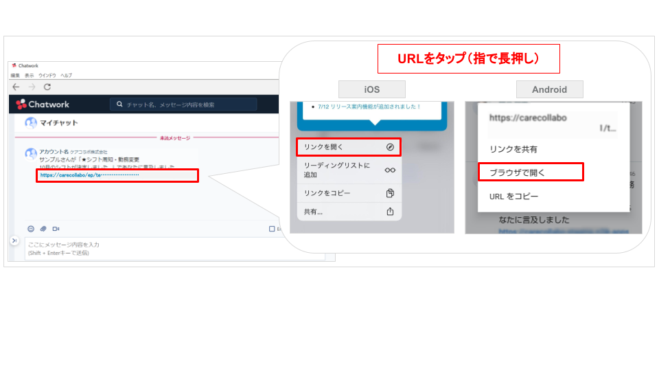
Task: Open the 7/12 リリース案内 link
Action: 369,107
